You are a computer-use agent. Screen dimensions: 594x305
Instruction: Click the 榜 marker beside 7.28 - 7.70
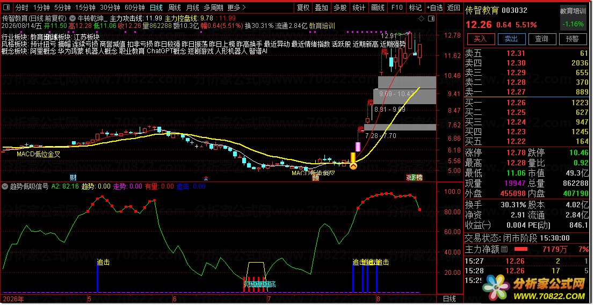coord(360,129)
